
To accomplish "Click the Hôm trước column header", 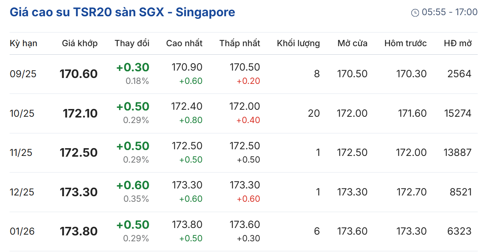I will click(405, 43).
